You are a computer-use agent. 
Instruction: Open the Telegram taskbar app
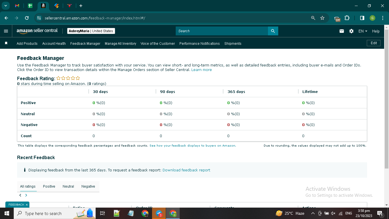[159, 213]
